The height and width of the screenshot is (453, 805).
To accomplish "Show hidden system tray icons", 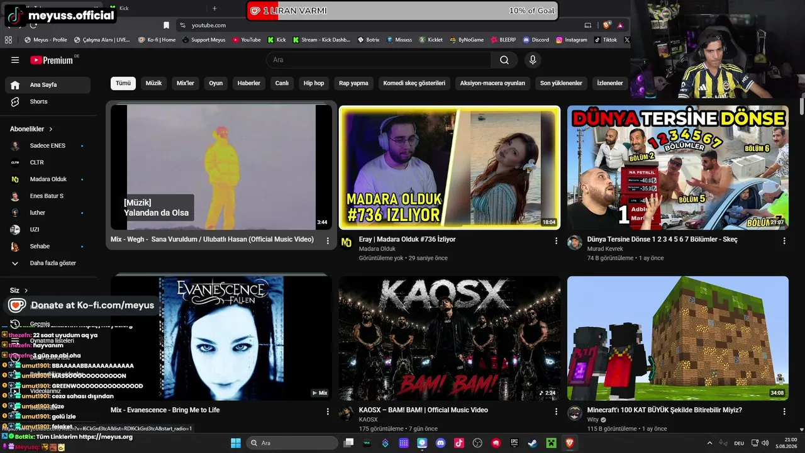I will tap(710, 443).
